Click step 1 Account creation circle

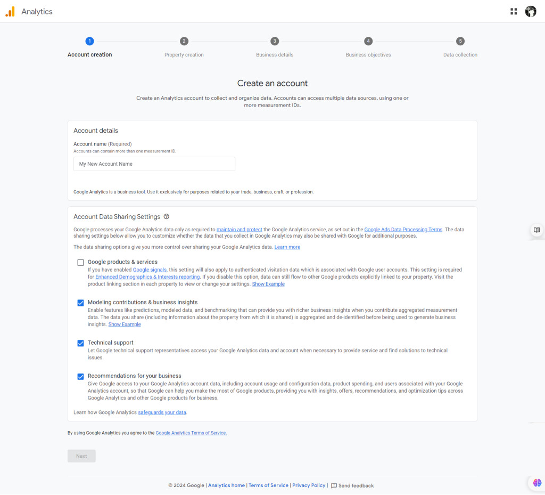click(x=89, y=41)
